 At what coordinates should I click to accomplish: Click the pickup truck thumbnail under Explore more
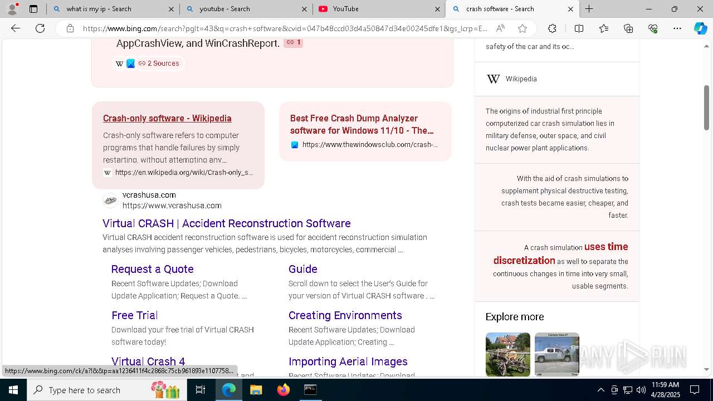point(557,354)
